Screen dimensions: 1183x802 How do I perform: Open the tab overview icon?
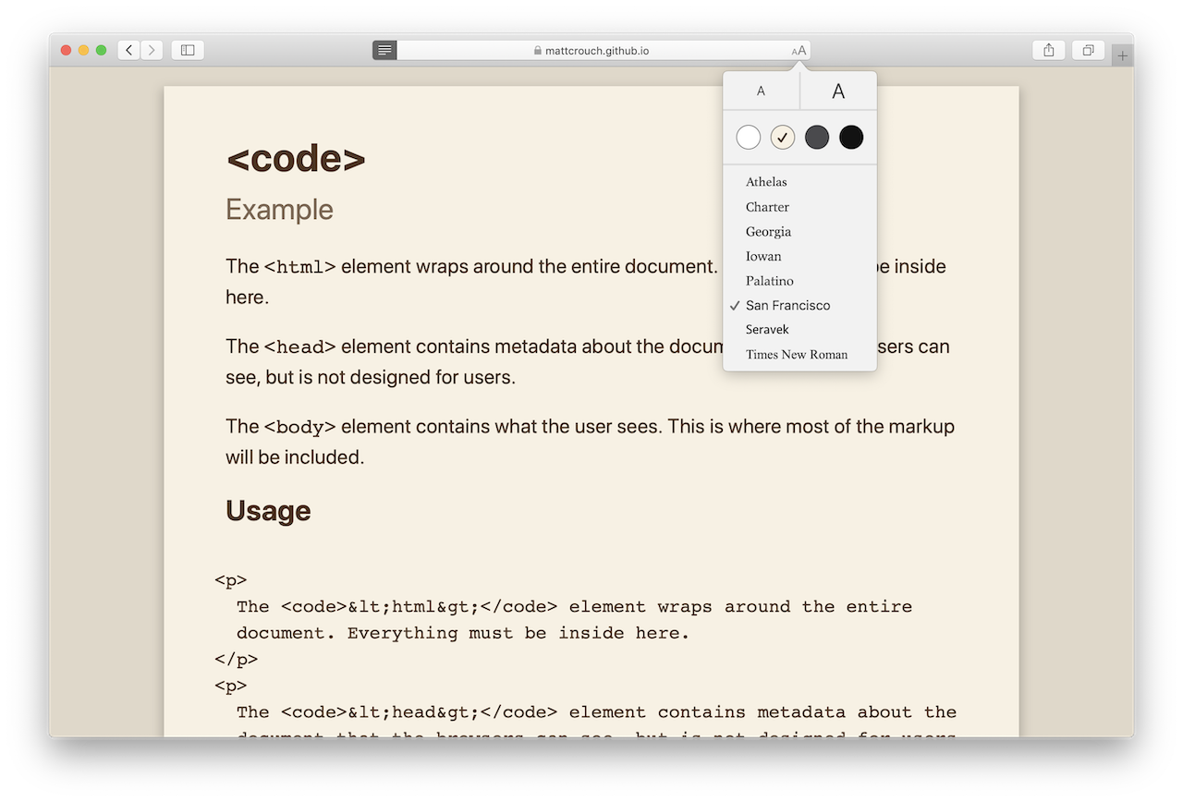pos(1088,50)
